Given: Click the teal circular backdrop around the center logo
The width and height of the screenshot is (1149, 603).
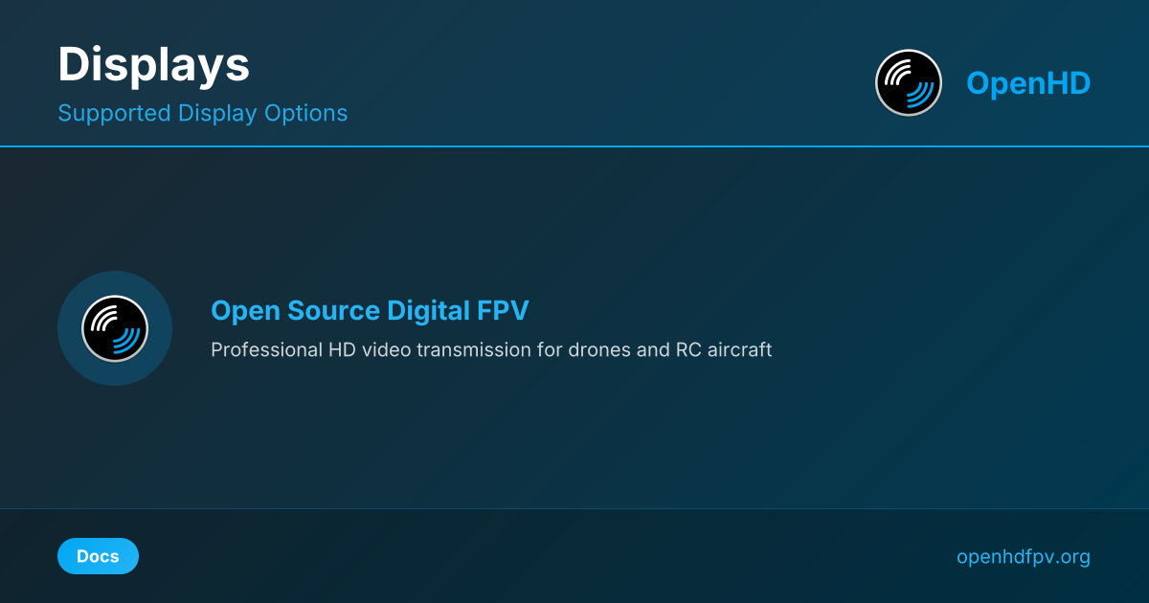Looking at the screenshot, I should click(115, 328).
